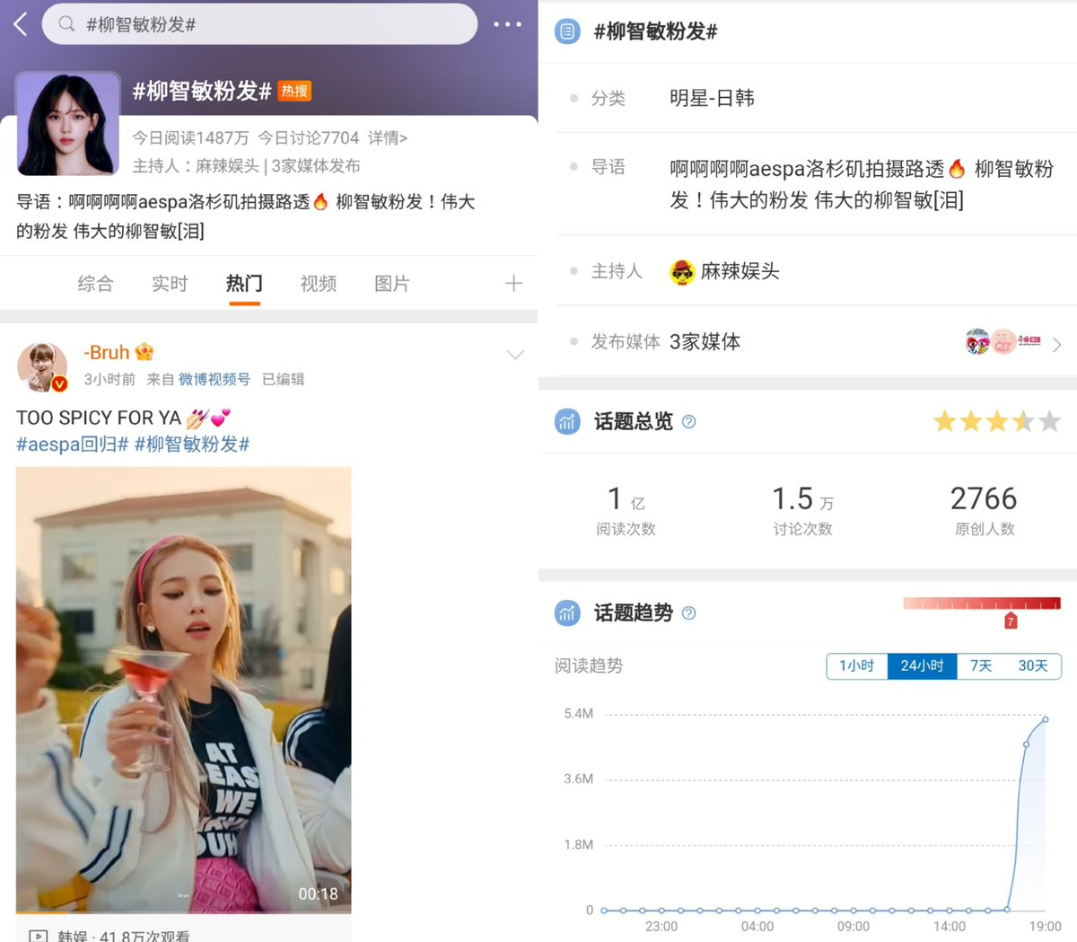Click the 话题趋势 chart icon
Viewport: 1077px width, 942px height.
click(567, 613)
